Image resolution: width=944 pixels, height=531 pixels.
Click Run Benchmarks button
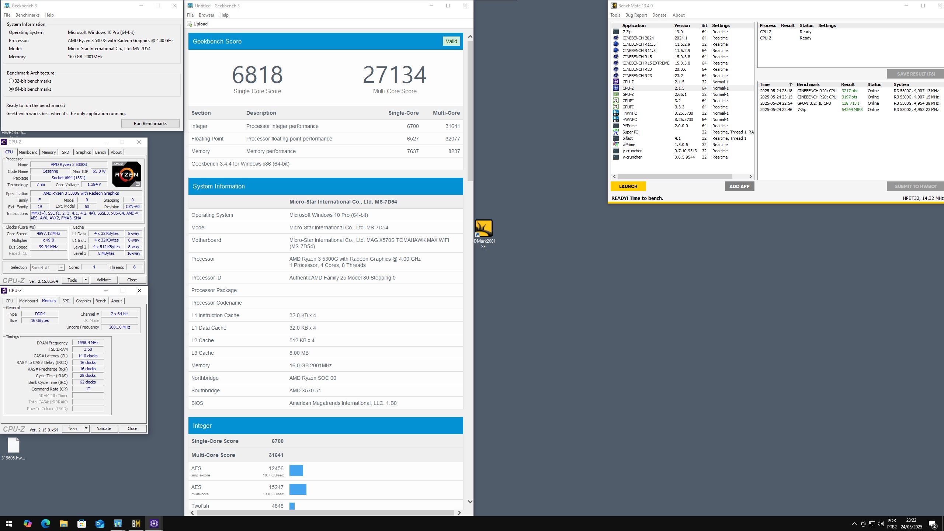150,124
